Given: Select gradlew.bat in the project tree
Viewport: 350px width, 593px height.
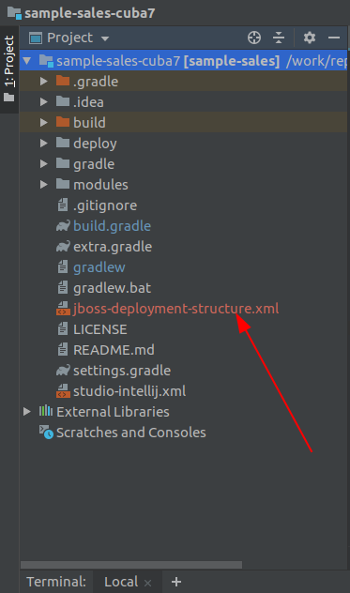Looking at the screenshot, I should click(x=112, y=288).
